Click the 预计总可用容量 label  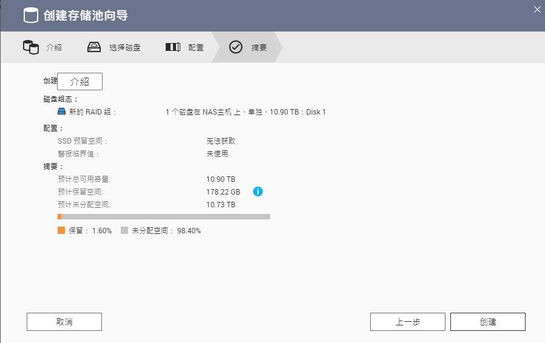point(84,179)
